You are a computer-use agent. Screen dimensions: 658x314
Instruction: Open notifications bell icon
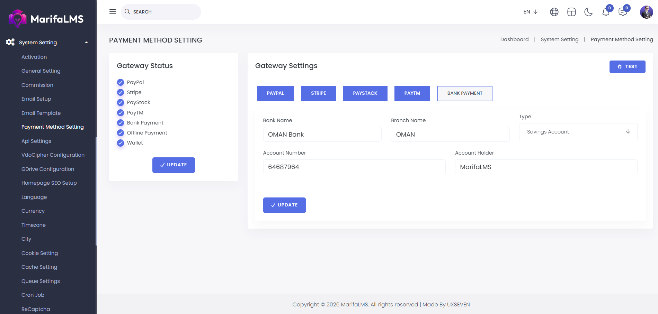(x=606, y=12)
